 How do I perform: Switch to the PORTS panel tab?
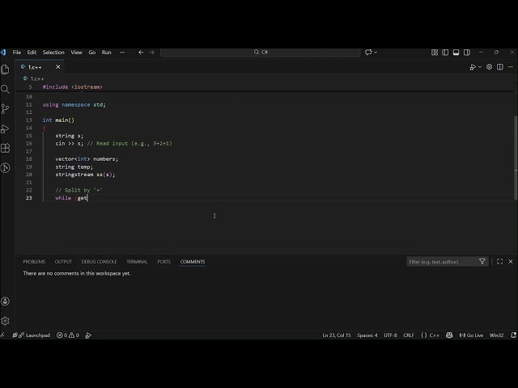click(x=163, y=262)
